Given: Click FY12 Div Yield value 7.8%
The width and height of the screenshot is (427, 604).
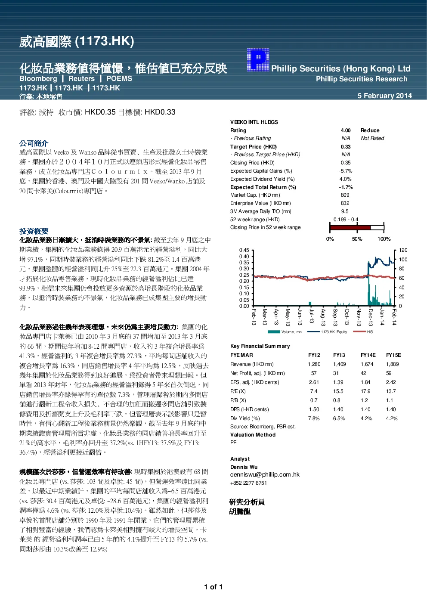Looking at the screenshot, I should pyautogui.click(x=314, y=418).
